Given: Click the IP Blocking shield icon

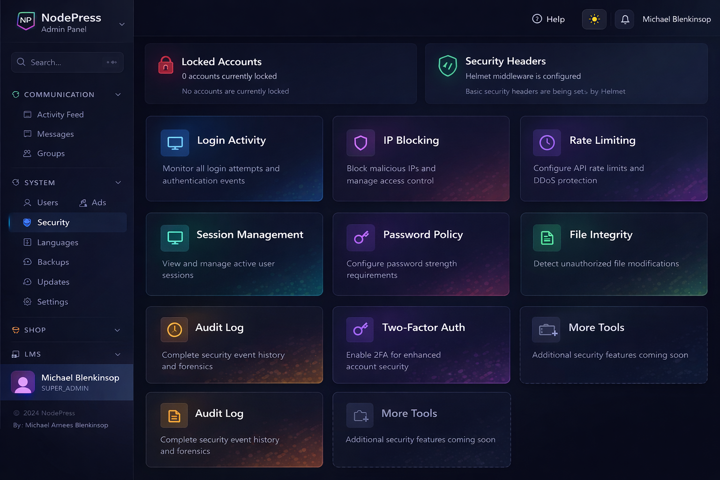Looking at the screenshot, I should pos(360,143).
